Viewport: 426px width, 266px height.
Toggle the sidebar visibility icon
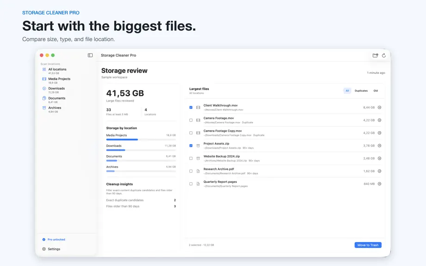click(90, 55)
